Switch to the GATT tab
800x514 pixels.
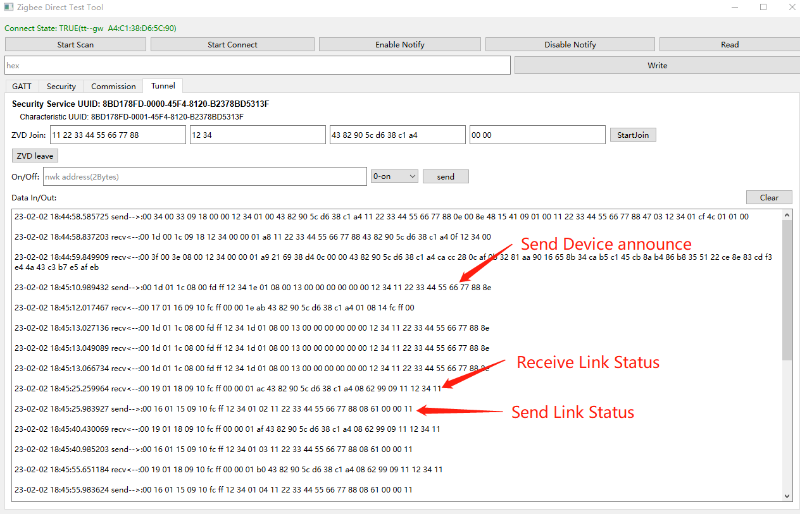coord(22,86)
